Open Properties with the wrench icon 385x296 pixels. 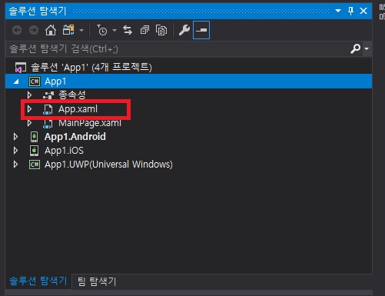(184, 30)
